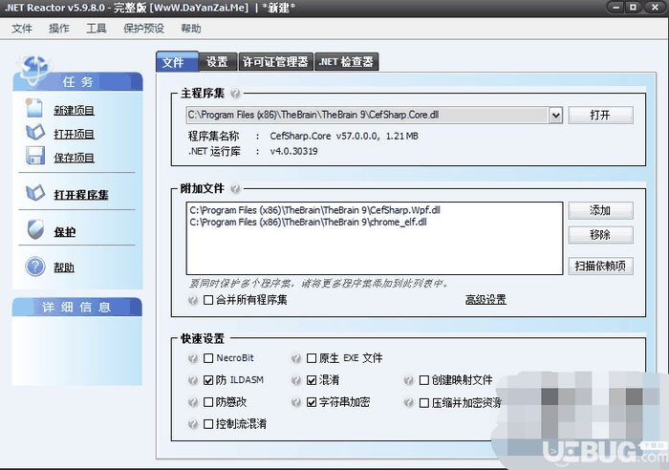Open the 工具 menu
This screenshot has height=470, width=669.
(96, 29)
